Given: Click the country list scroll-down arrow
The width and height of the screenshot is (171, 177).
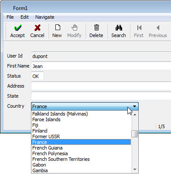Looking at the screenshot, I should pyautogui.click(x=135, y=170).
